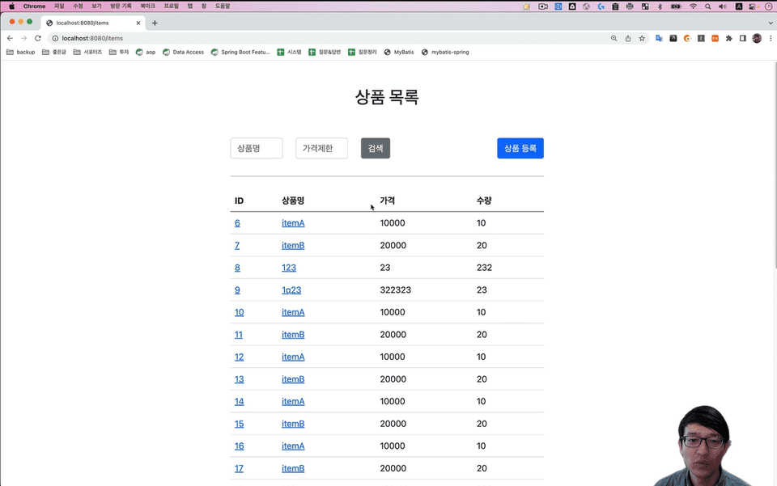Open the 투자 bookmarks folder
The height and width of the screenshot is (486, 777).
pos(119,52)
